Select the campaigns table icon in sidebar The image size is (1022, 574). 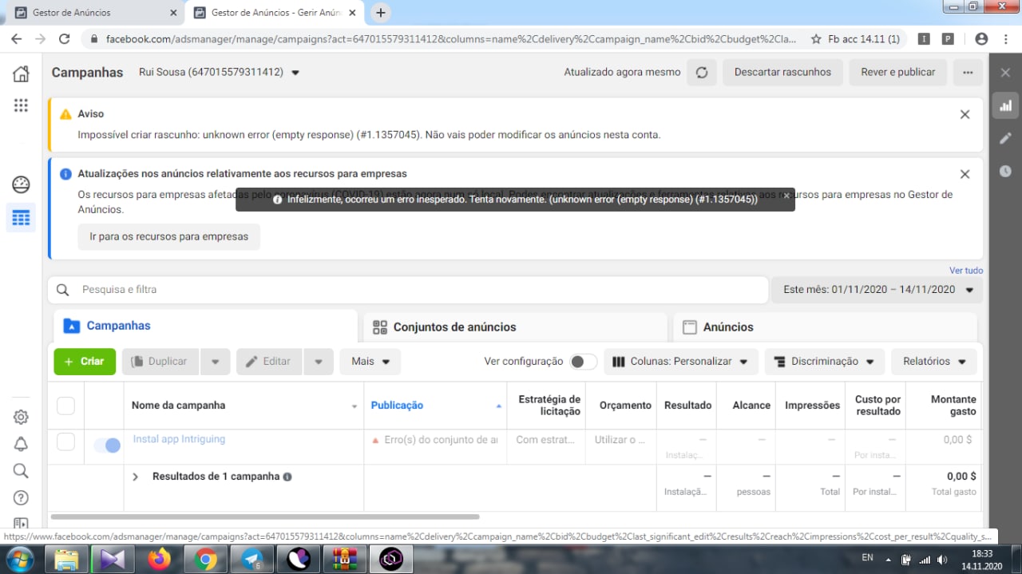21,217
